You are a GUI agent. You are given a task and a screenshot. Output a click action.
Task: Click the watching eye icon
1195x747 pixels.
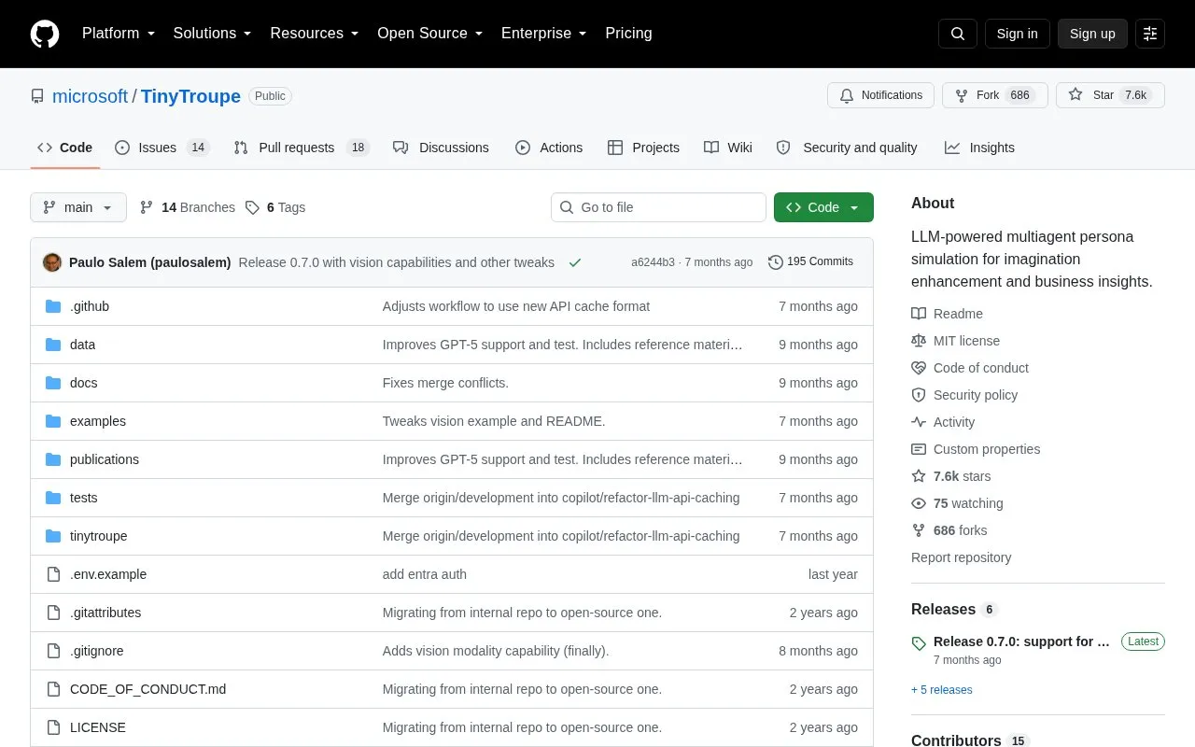(919, 503)
